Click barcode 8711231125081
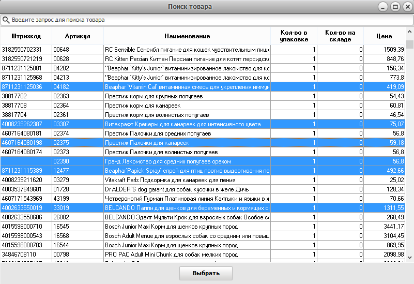Image resolution: width=414 pixels, height=284 pixels. click(x=22, y=68)
